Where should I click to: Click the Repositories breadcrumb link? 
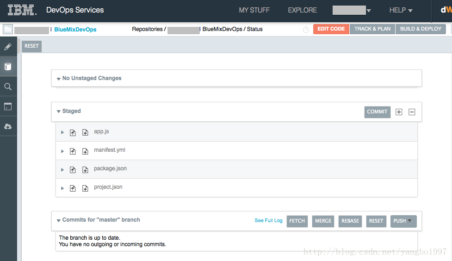pyautogui.click(x=147, y=29)
